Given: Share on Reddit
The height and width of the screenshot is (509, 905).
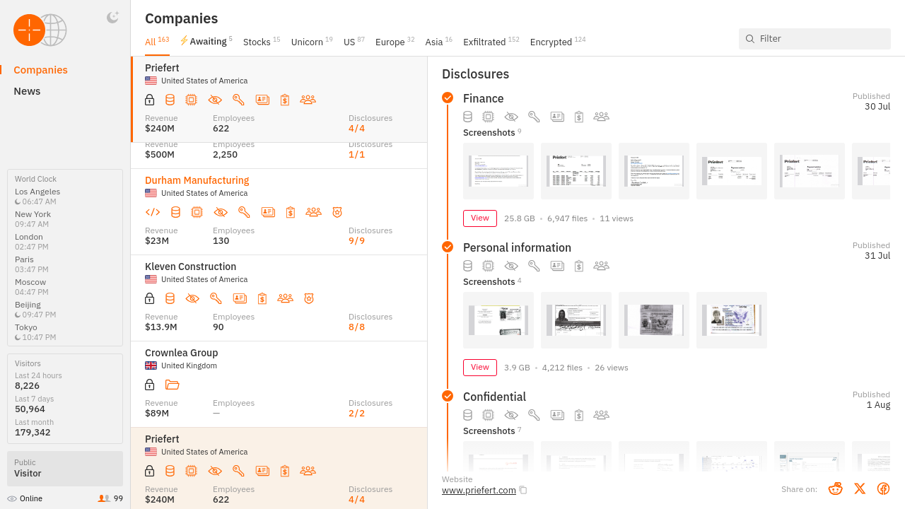Looking at the screenshot, I should click(x=836, y=488).
